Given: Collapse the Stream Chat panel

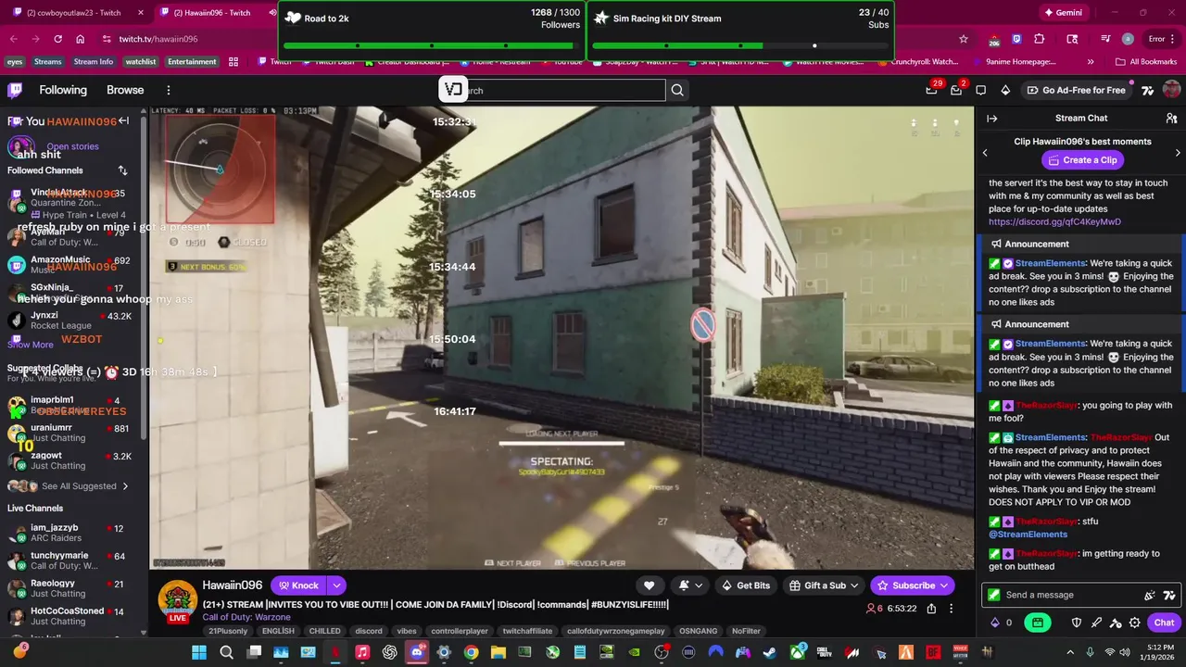Looking at the screenshot, I should [x=991, y=118].
